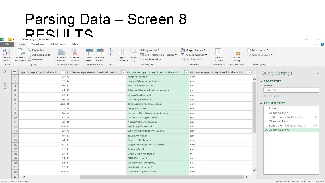Click the Choose Columns icon
The width and height of the screenshot is (325, 183).
61,52
